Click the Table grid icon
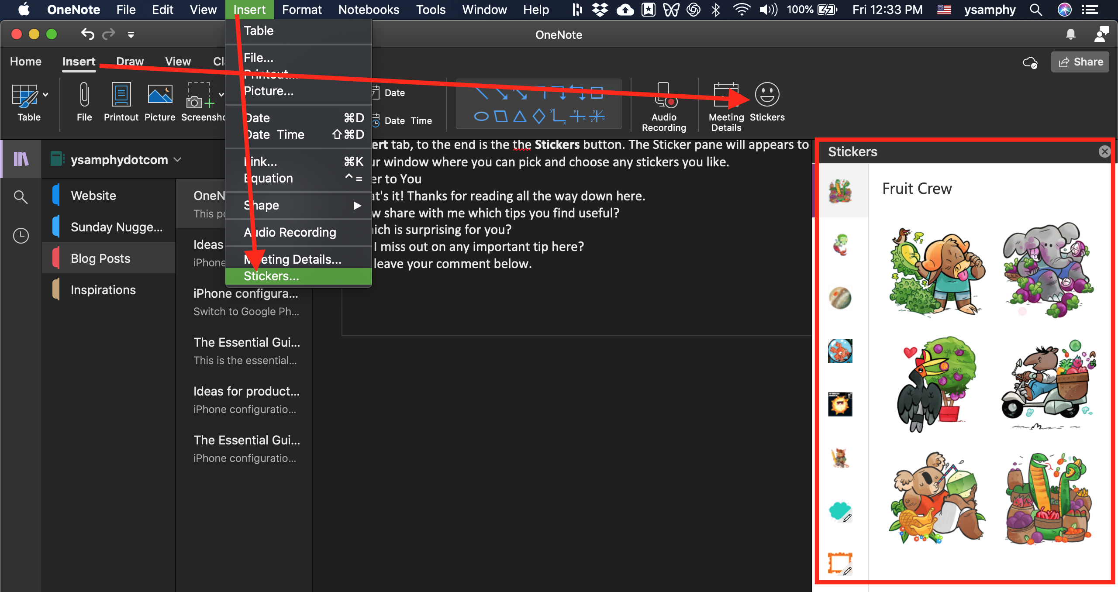The image size is (1118, 592). pyautogui.click(x=25, y=96)
